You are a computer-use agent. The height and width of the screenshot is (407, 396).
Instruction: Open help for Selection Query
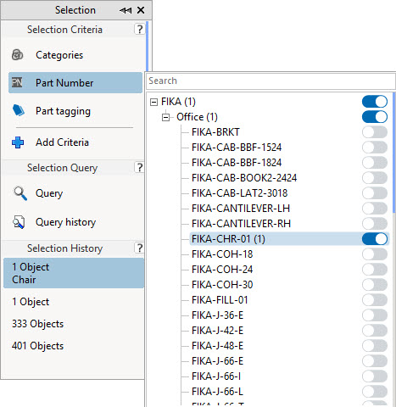click(139, 167)
